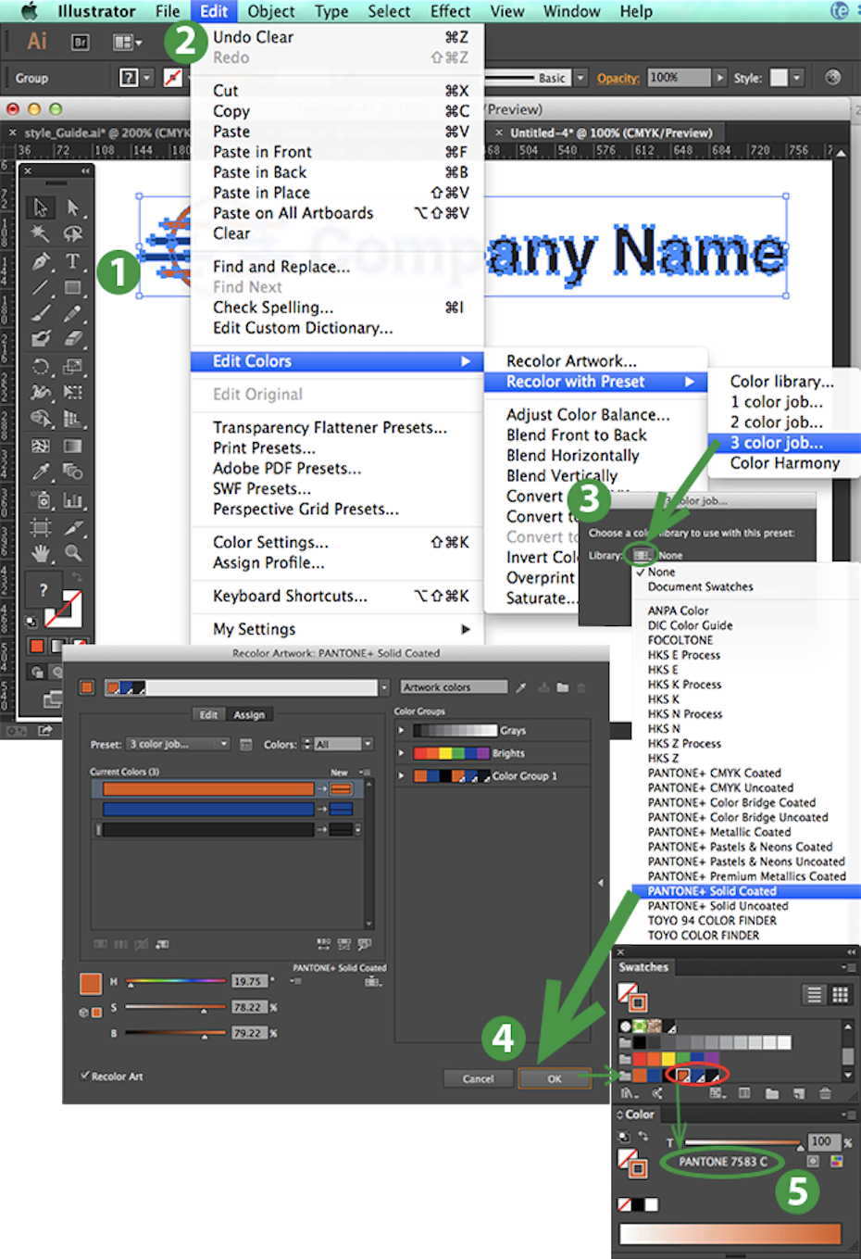Click the Color panel tint ramp bar
The image size is (861, 1259).
click(730, 1234)
